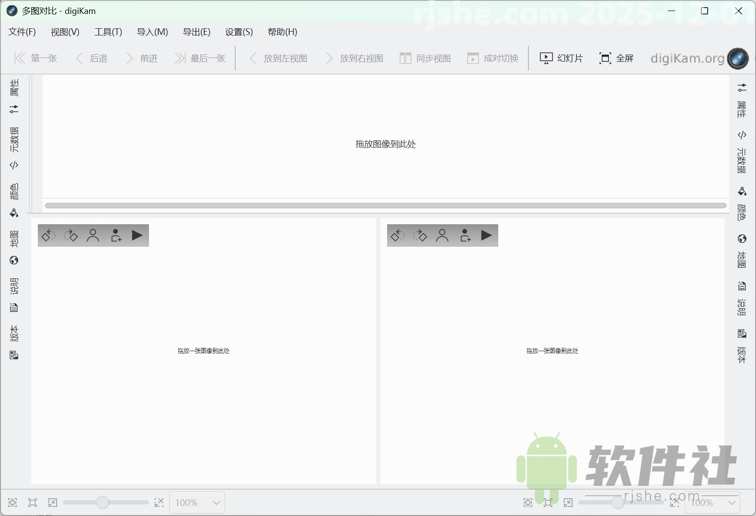Open left sidebar 属性 tab

click(14, 96)
